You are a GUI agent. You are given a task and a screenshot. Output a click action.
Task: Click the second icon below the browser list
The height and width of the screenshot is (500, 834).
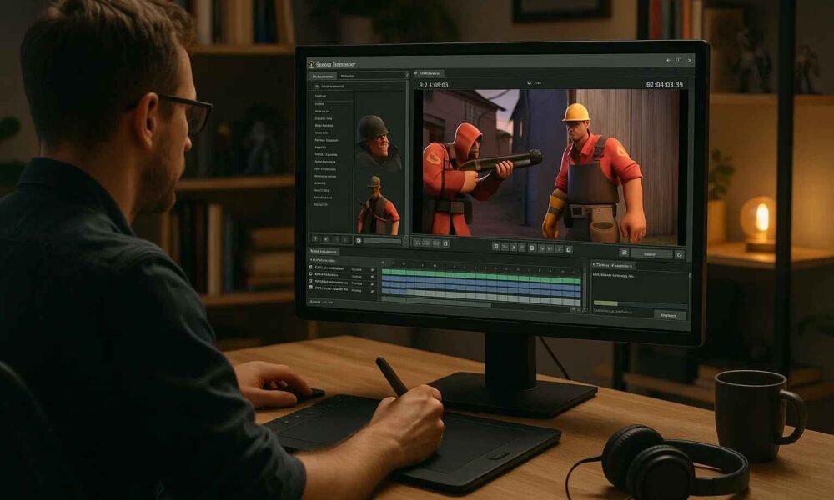point(326,240)
